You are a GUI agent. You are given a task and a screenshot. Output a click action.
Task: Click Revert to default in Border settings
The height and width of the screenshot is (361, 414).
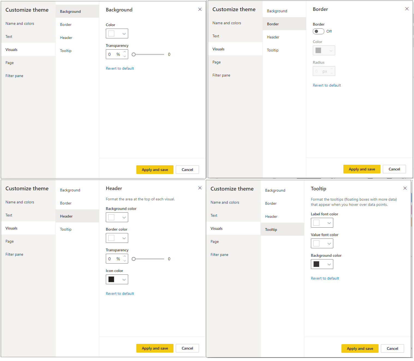[327, 85]
